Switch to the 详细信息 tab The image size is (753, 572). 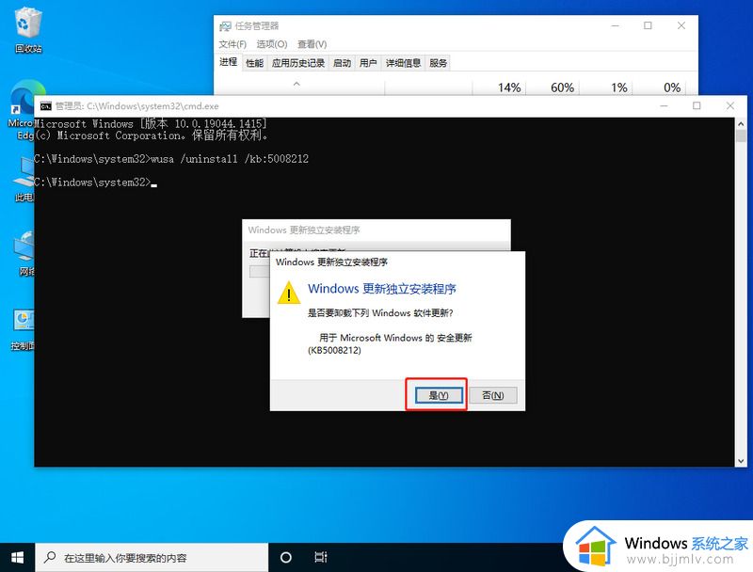(403, 63)
